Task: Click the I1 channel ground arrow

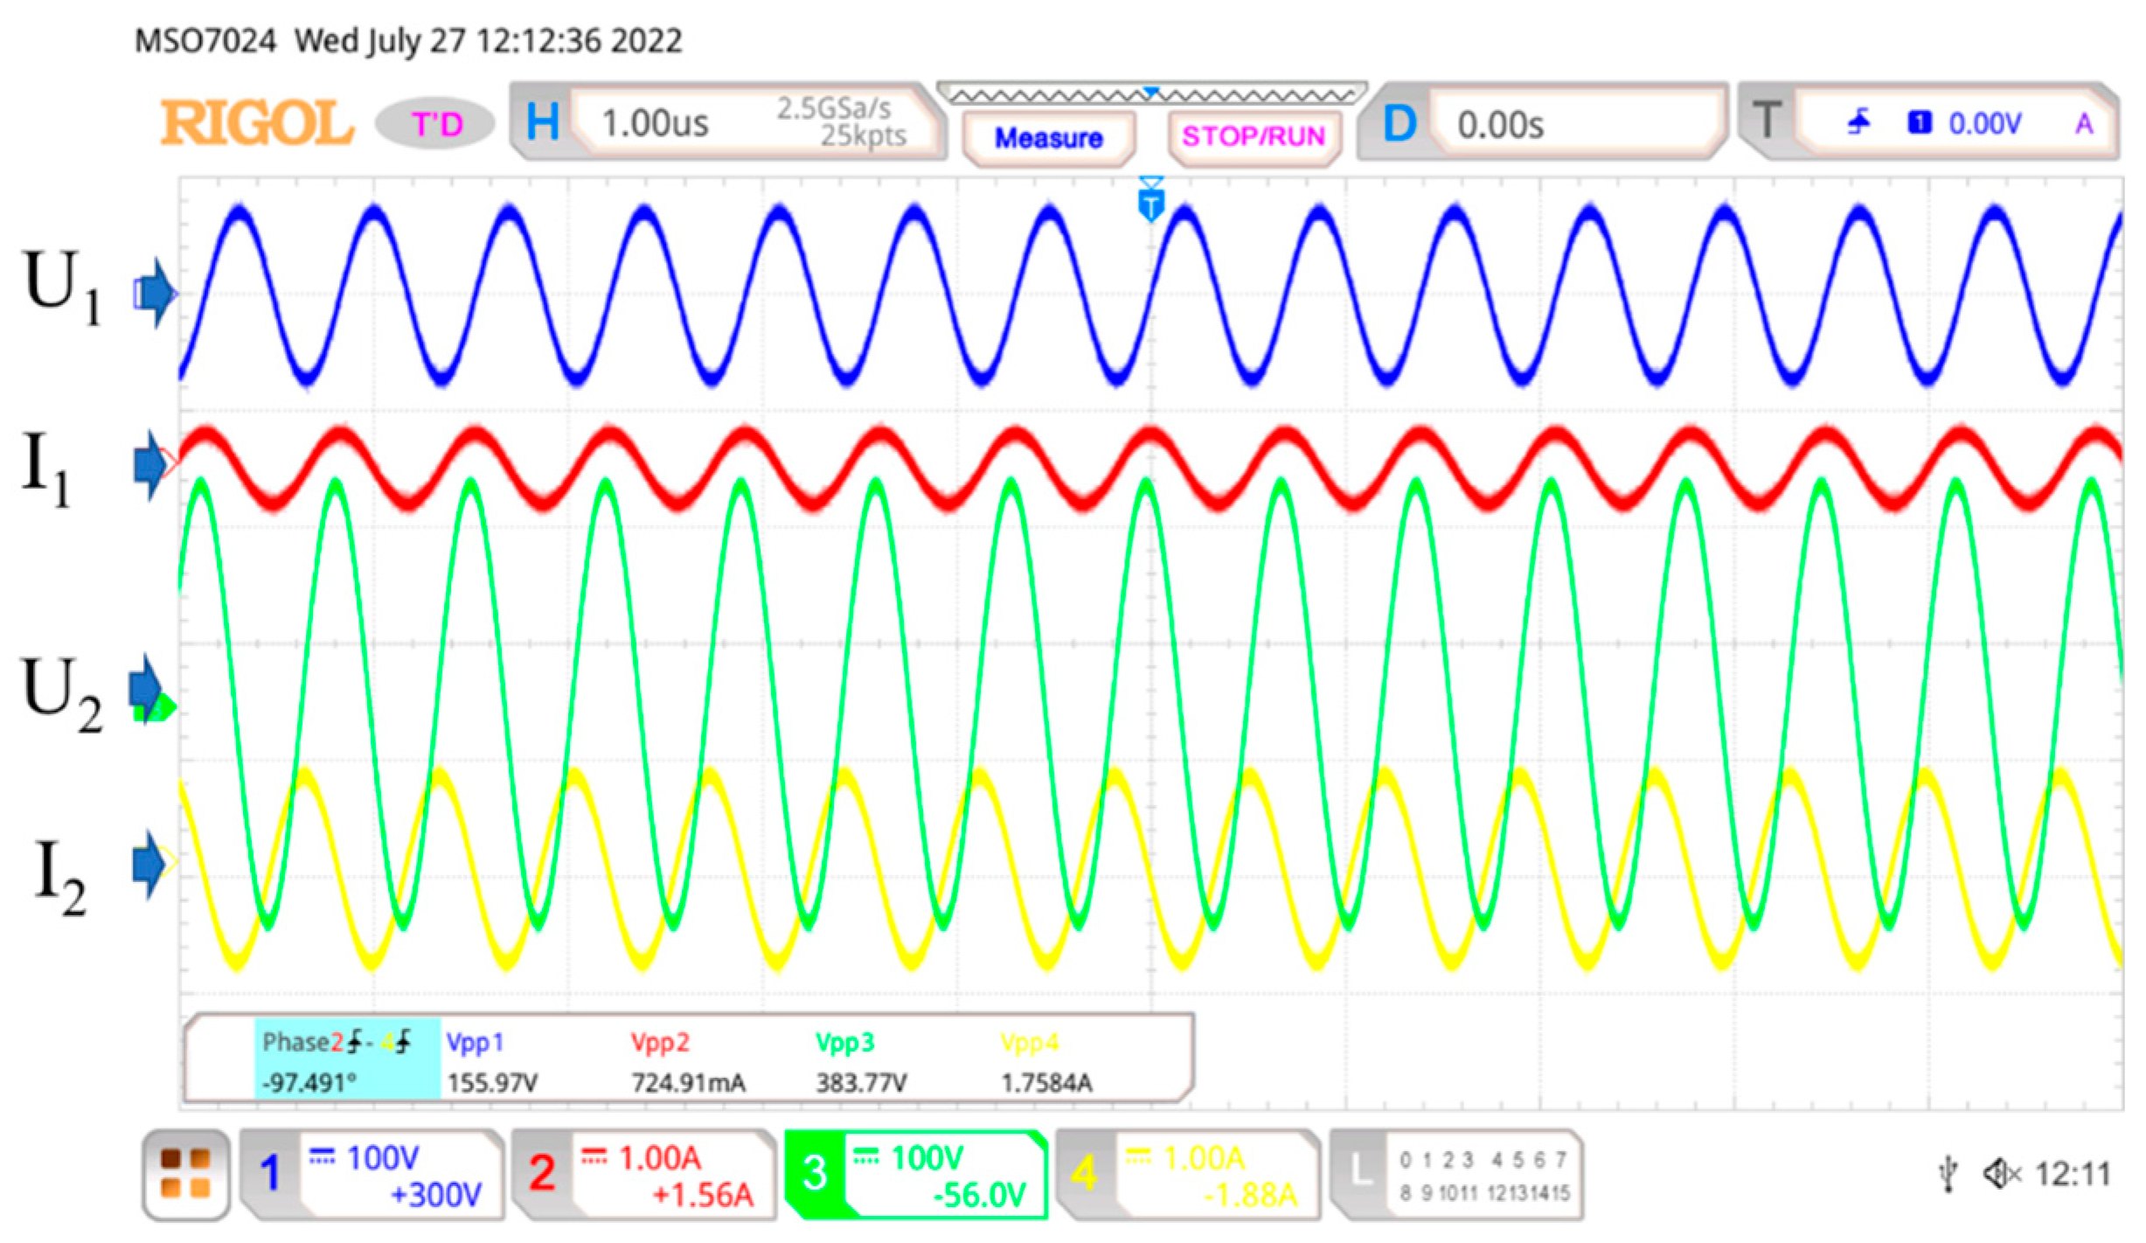Action: [x=152, y=464]
